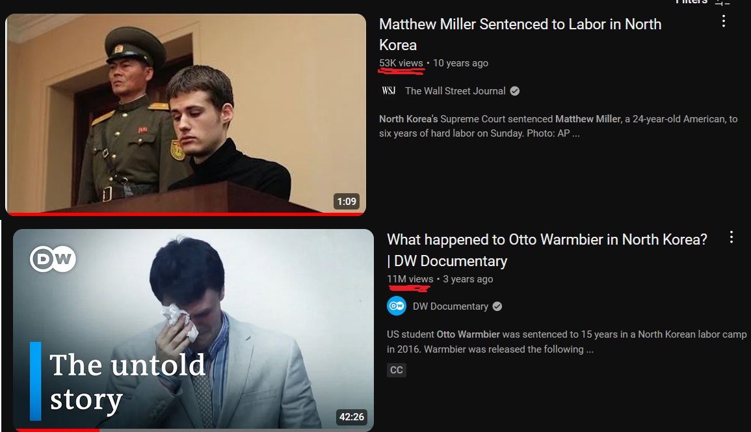The width and height of the screenshot is (751, 432).
Task: Open the Filters options icon
Action: [x=722, y=3]
